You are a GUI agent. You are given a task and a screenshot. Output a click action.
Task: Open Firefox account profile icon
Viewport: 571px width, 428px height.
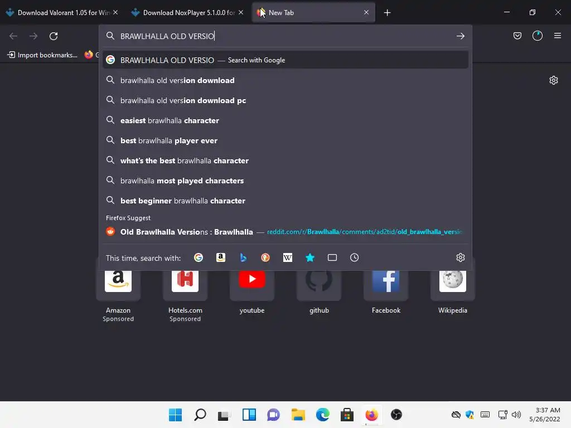(x=537, y=36)
